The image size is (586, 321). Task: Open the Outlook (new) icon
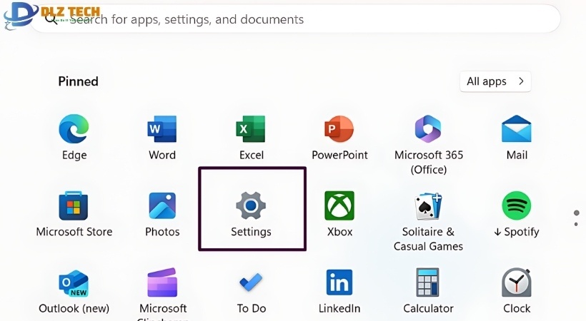pyautogui.click(x=74, y=283)
